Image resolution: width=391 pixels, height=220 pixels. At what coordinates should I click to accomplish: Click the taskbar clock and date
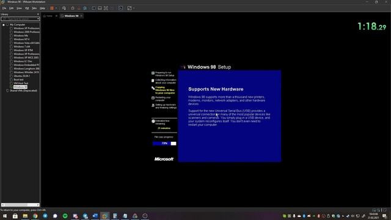coord(374,216)
